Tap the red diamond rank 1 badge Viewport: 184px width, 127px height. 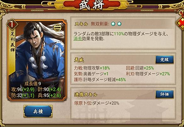pyautogui.click(x=12, y=24)
